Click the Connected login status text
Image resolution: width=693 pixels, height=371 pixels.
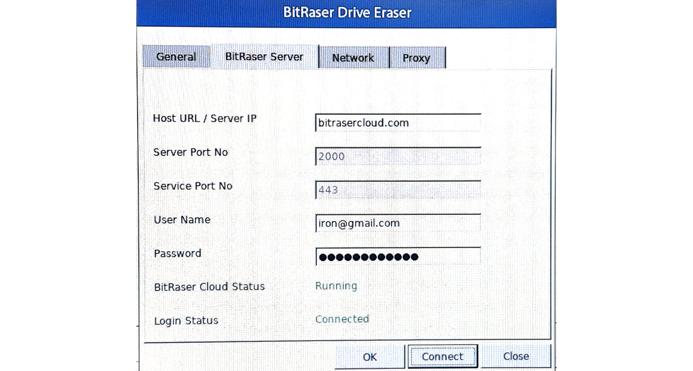[x=342, y=319]
